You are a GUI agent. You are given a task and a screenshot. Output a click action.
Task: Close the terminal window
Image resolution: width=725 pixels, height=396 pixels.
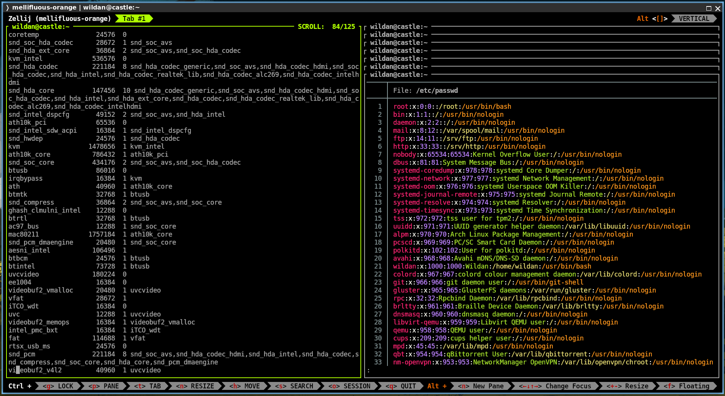718,8
